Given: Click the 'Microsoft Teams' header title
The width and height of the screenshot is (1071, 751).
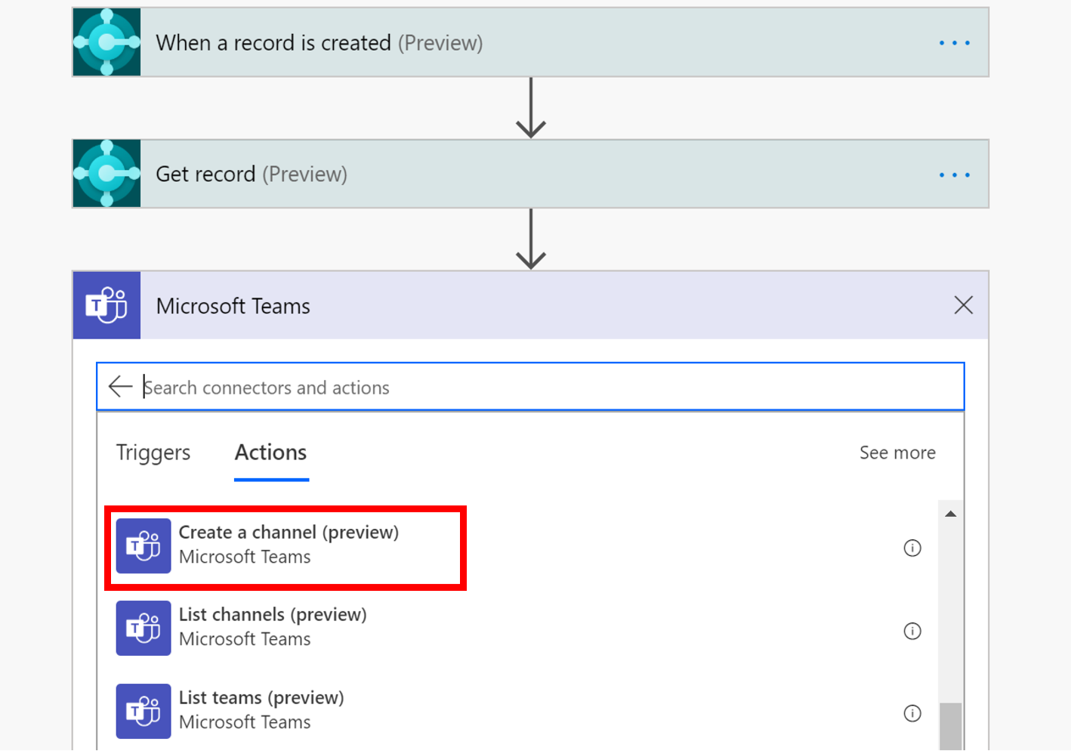Looking at the screenshot, I should pos(233,306).
